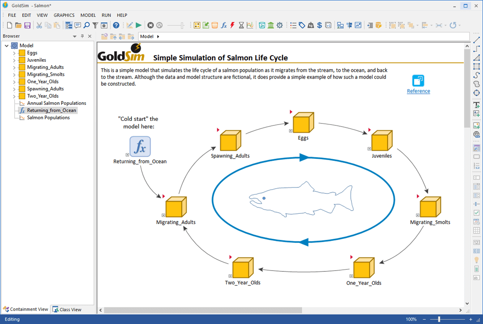Click the Returning_from_Ocean fx element
Image resolution: width=483 pixels, height=324 pixels.
coord(140,147)
